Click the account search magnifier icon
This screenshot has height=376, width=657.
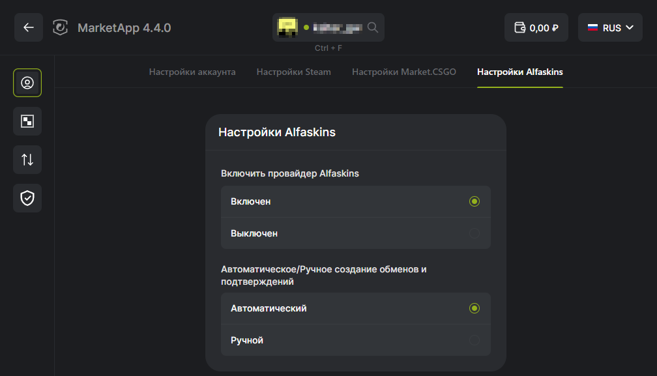[373, 27]
